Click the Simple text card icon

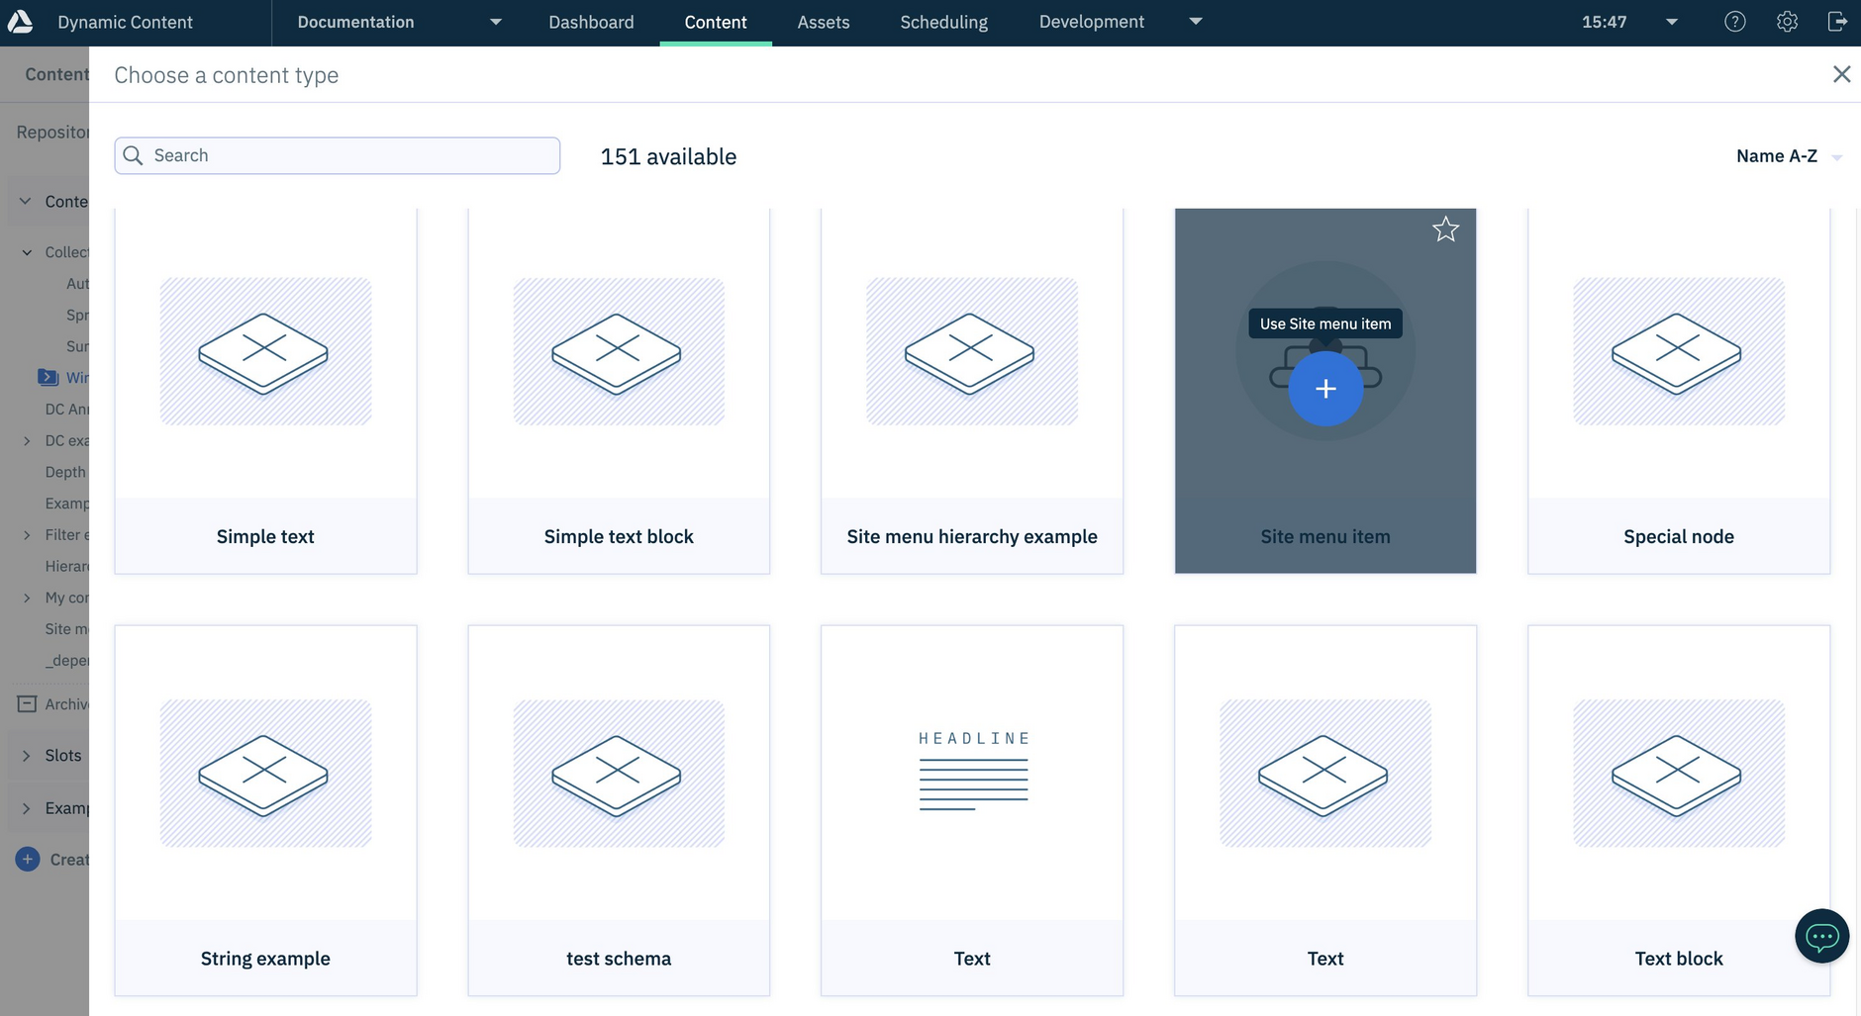pyautogui.click(x=265, y=352)
